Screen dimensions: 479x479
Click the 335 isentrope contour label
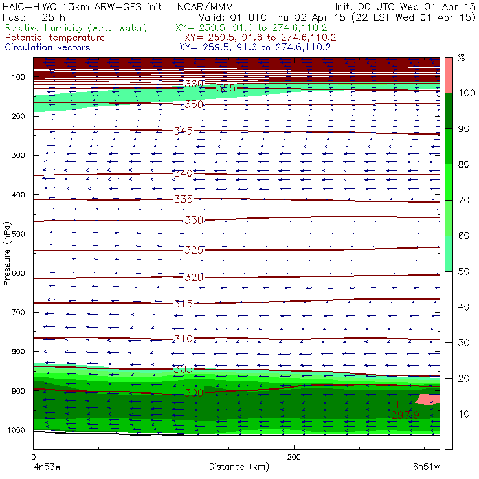pos(183,199)
